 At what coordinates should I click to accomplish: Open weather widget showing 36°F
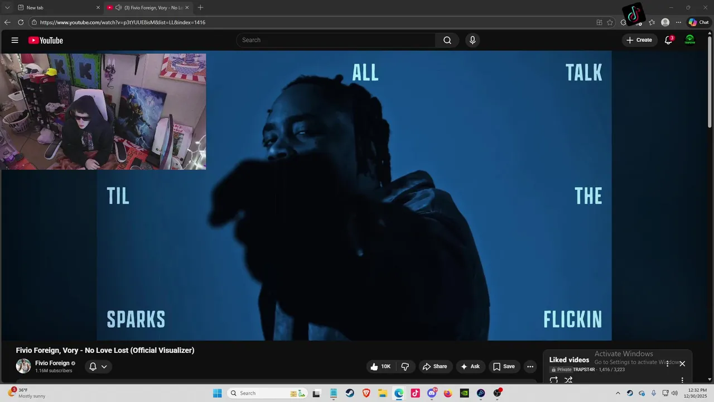pyautogui.click(x=27, y=393)
